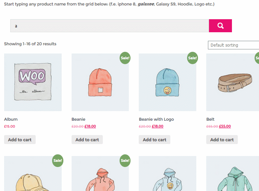Click the Album product title link

coord(11,119)
